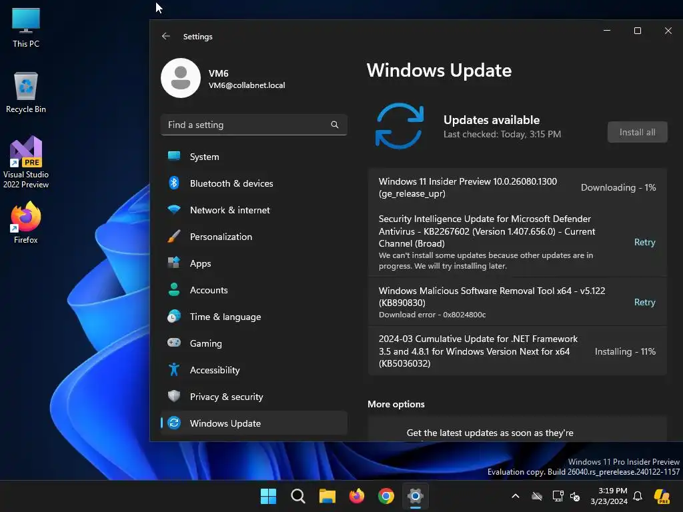The height and width of the screenshot is (512, 683).
Task: Click the Download error - 0x8024800c text
Action: [432, 315]
